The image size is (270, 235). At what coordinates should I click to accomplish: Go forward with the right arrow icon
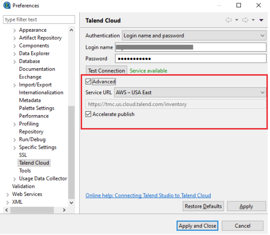coord(245,20)
